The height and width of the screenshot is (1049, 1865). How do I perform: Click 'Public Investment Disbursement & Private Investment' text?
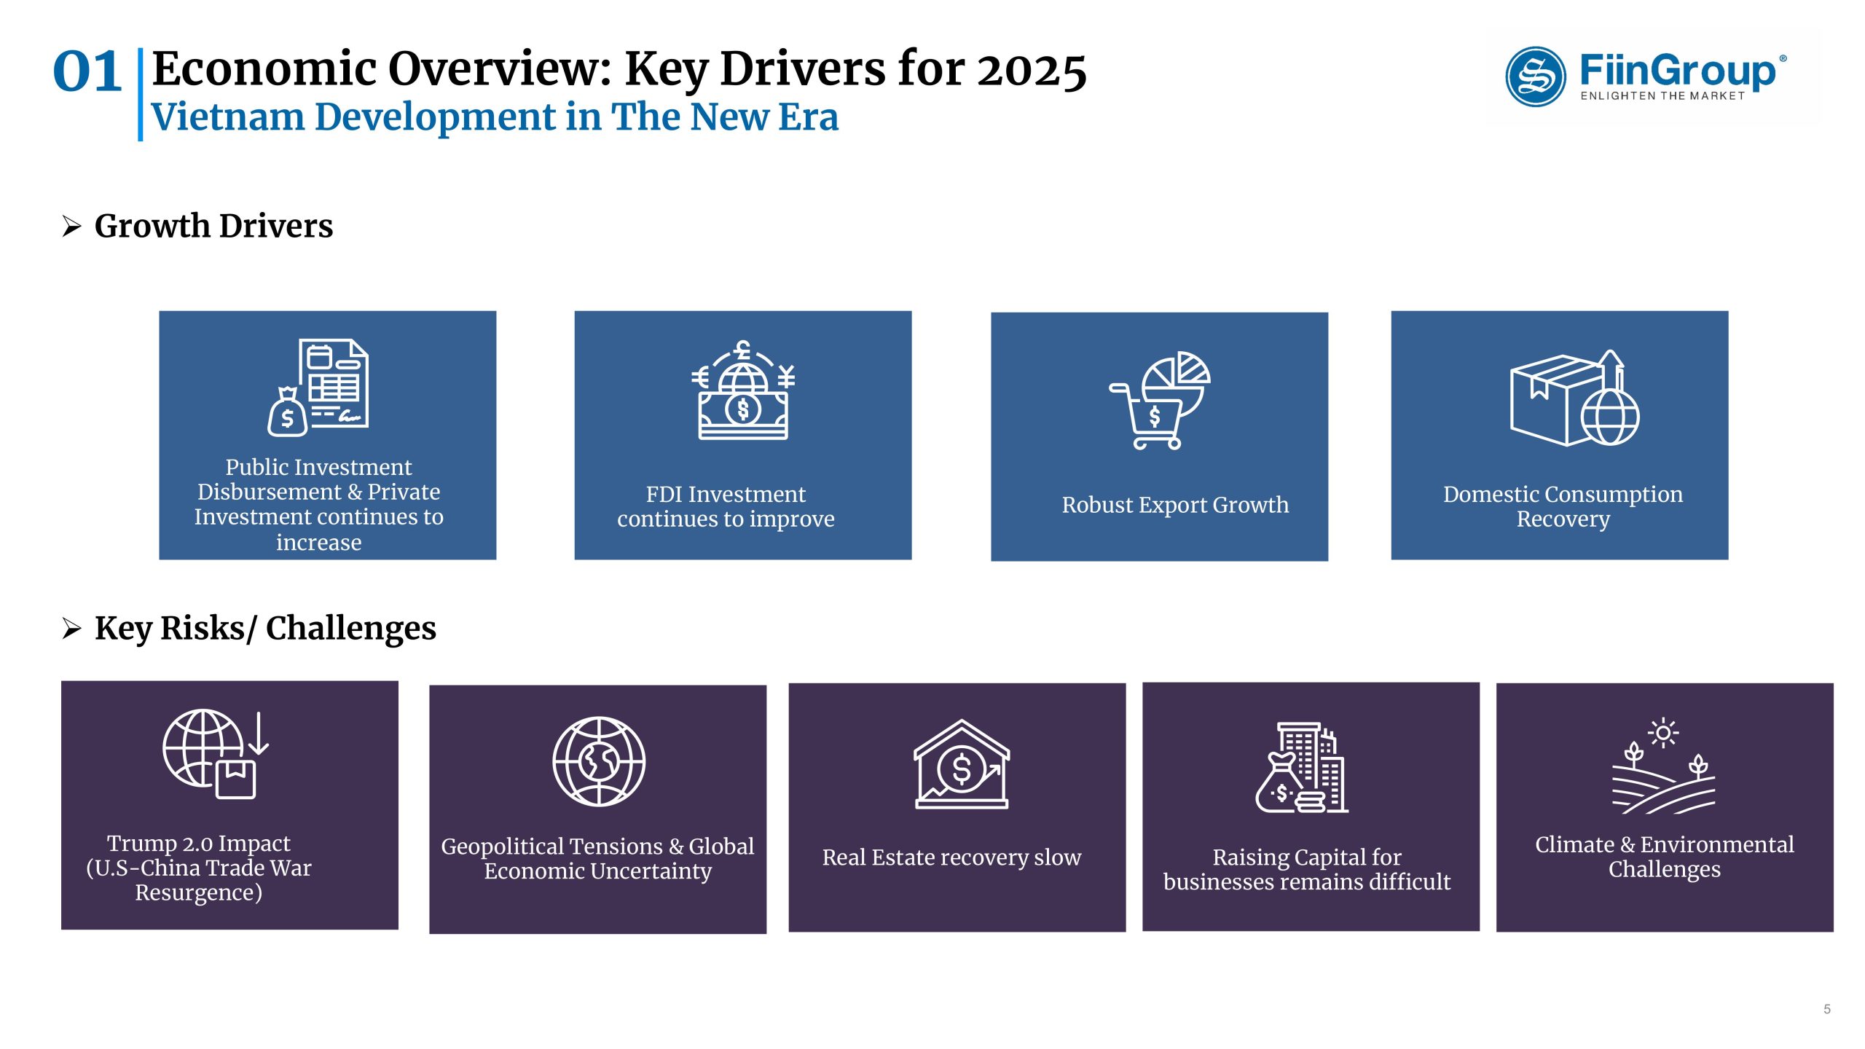click(318, 504)
